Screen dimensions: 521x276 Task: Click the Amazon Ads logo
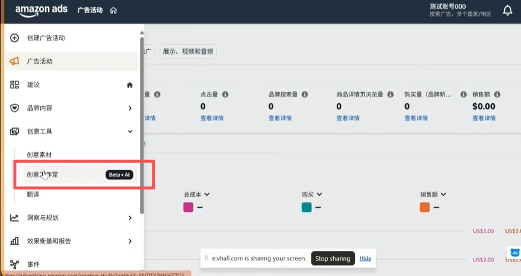pos(41,10)
